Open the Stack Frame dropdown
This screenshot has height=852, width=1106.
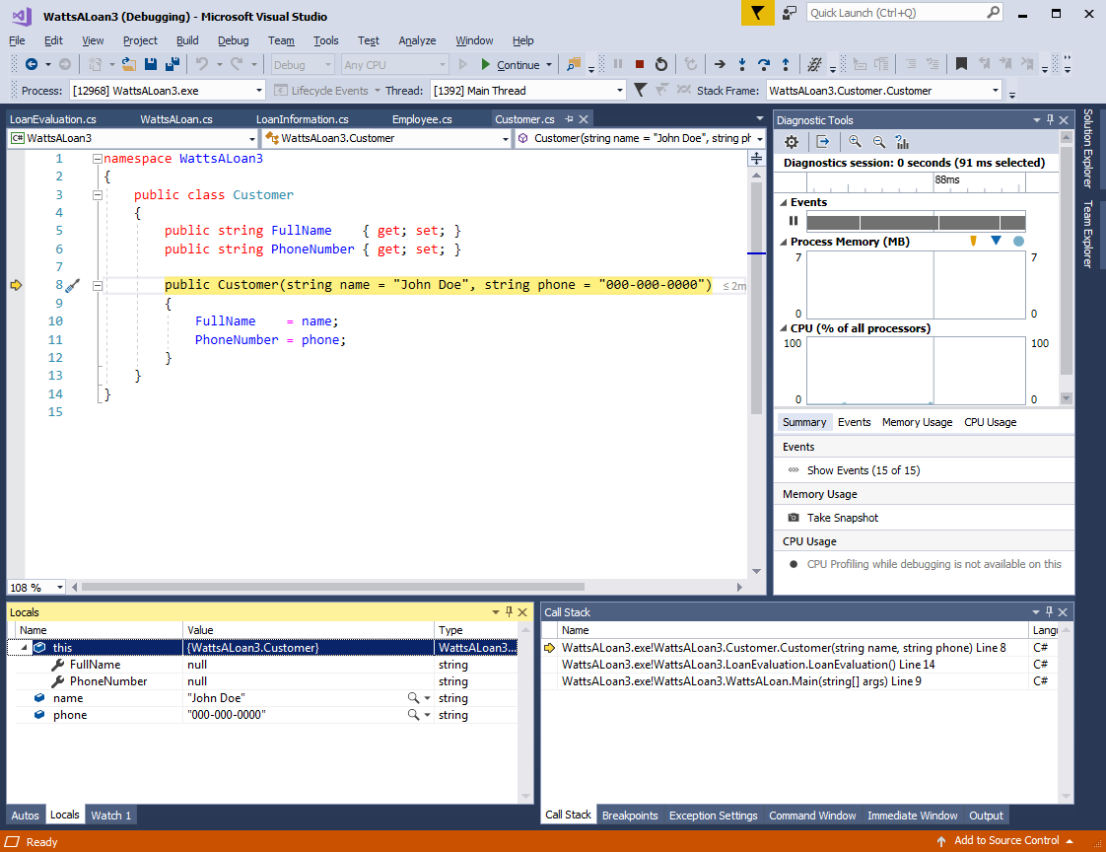coord(996,91)
